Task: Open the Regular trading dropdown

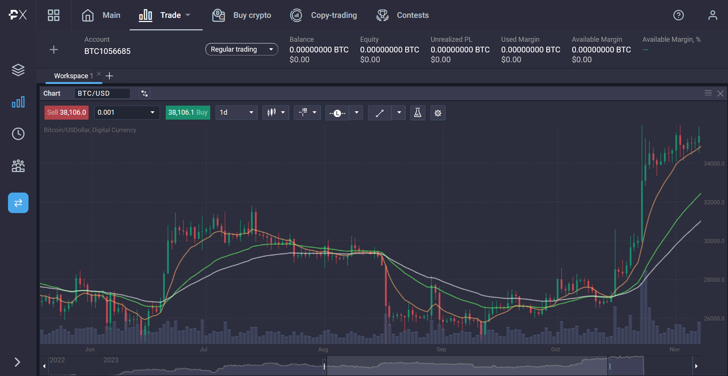Action: tap(242, 49)
